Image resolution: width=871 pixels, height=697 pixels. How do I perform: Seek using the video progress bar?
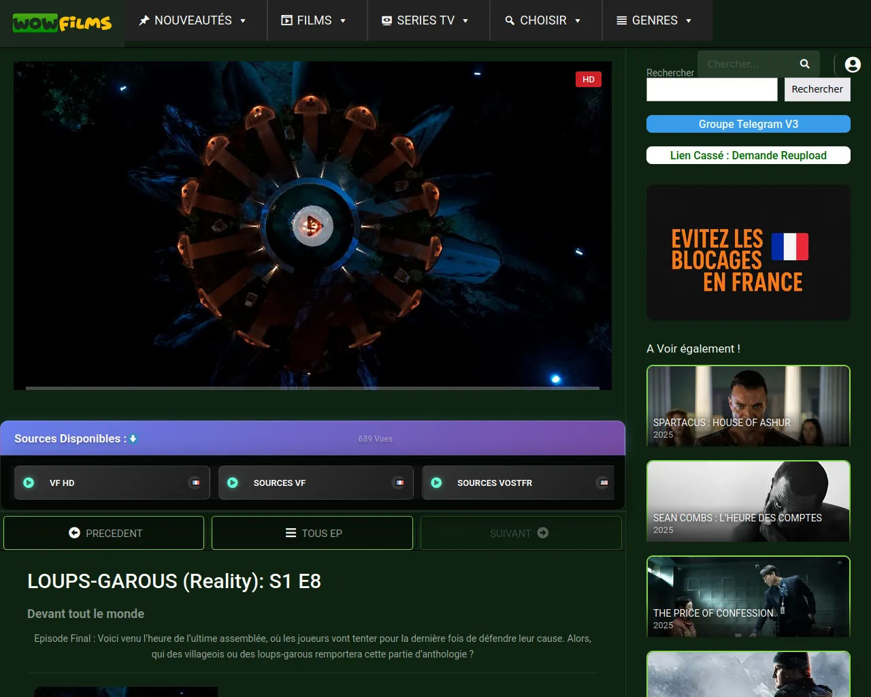(312, 388)
